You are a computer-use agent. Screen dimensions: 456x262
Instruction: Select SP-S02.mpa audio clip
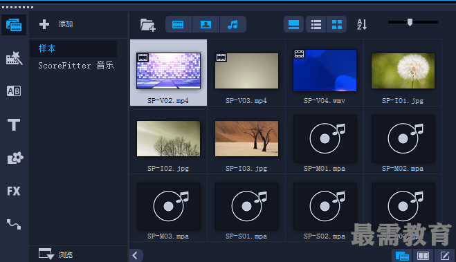click(325, 206)
